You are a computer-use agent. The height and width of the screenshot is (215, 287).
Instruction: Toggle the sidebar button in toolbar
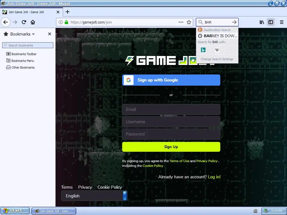click(271, 22)
